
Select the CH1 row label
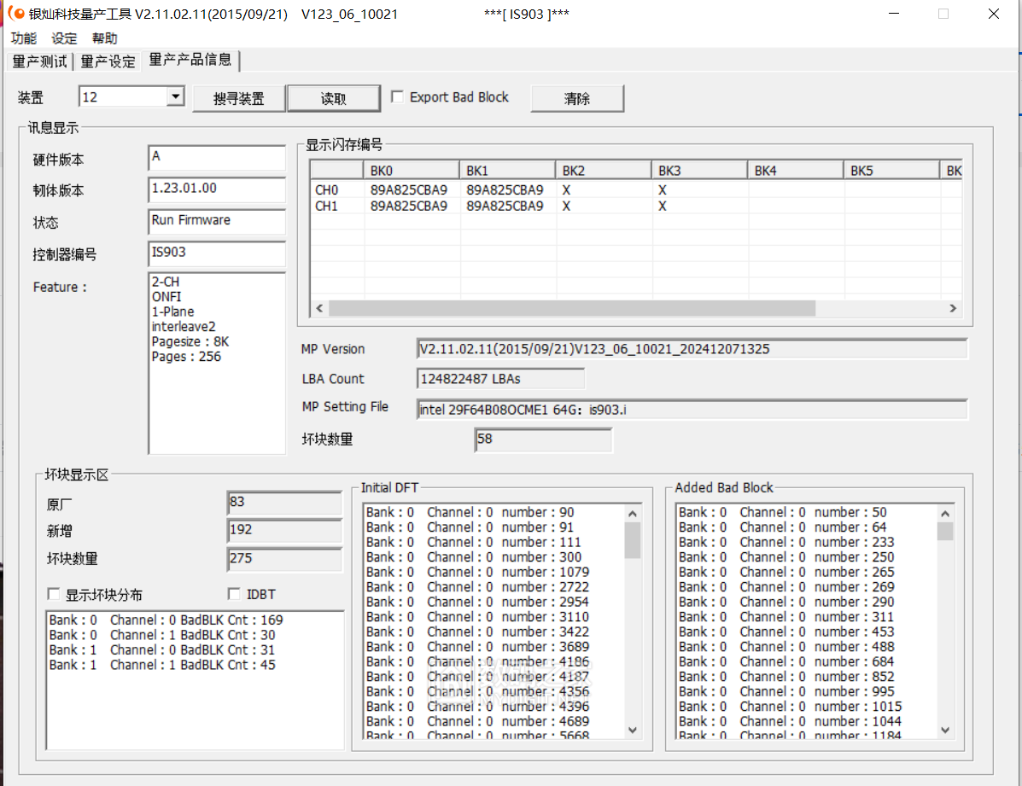coord(326,207)
